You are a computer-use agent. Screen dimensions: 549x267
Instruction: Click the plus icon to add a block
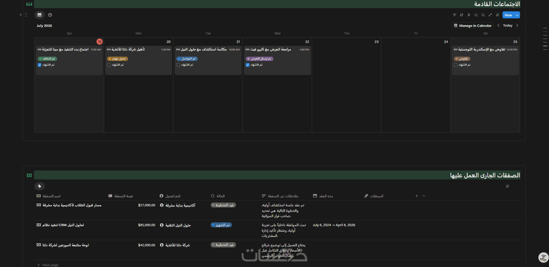pyautogui.click(x=20, y=15)
